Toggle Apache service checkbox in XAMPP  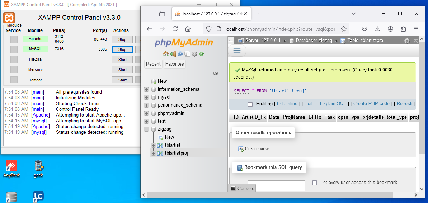pos(14,39)
